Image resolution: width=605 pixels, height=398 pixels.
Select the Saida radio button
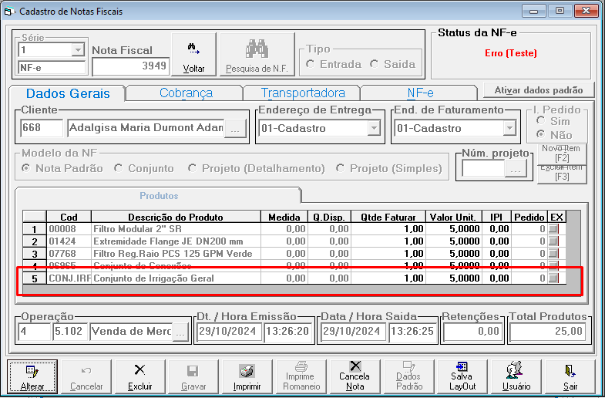[375, 64]
